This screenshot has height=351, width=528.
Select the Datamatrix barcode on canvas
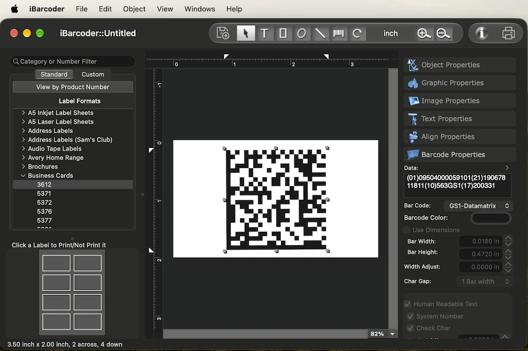pos(276,200)
